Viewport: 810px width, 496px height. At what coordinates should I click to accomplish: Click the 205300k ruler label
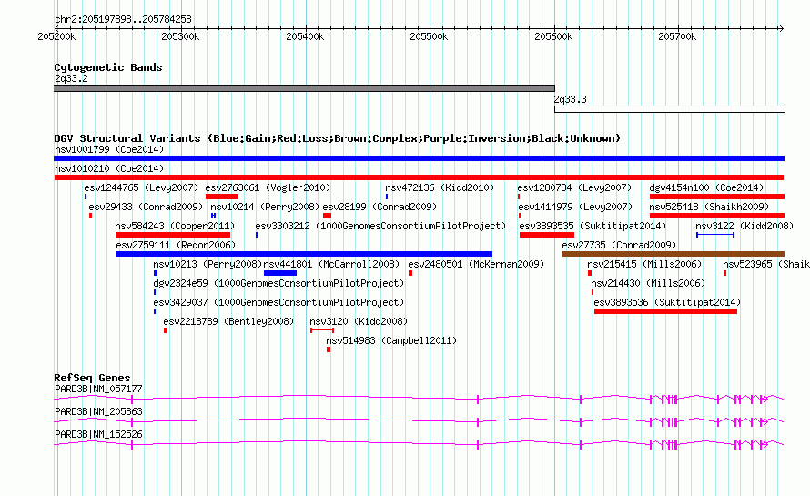180,36
